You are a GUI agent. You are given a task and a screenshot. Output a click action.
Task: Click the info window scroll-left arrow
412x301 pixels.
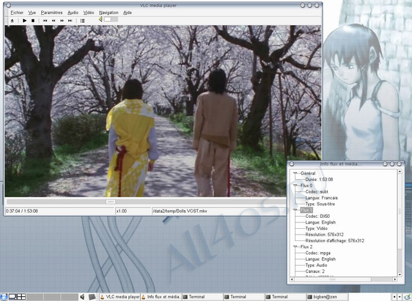(x=292, y=279)
